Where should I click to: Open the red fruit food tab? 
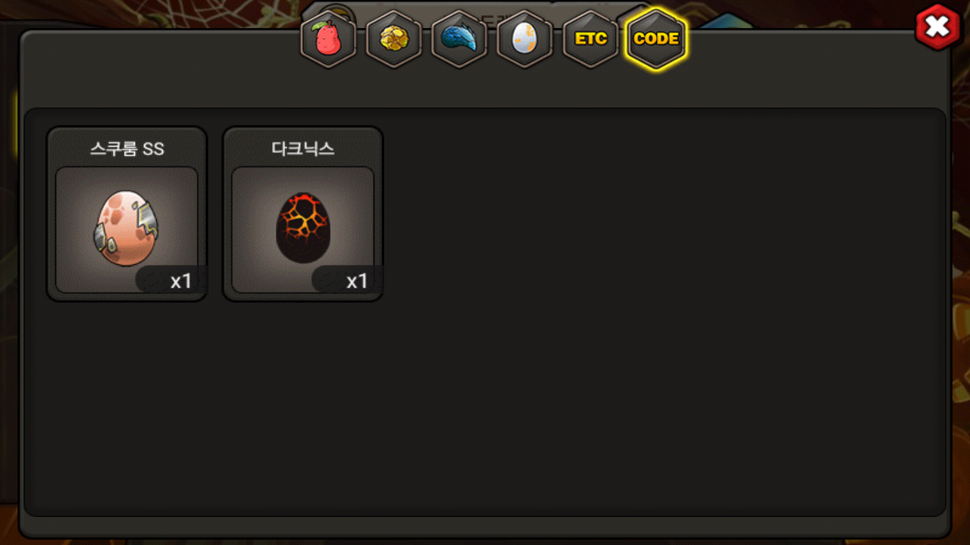coord(328,39)
